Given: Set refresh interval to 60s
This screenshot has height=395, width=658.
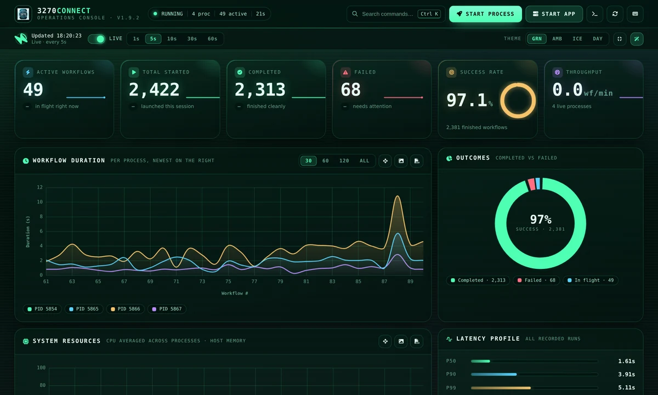Looking at the screenshot, I should (212, 39).
